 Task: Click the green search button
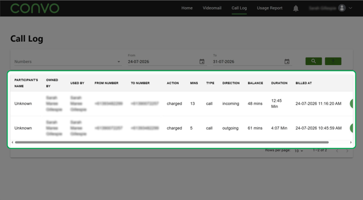(314, 61)
